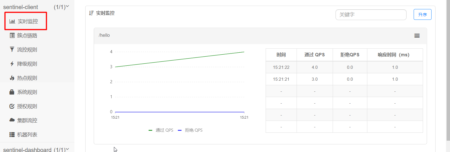Screen dimensions: 450x152
Task: Open the hamburger menu on /hello panel
Action: click(x=417, y=36)
